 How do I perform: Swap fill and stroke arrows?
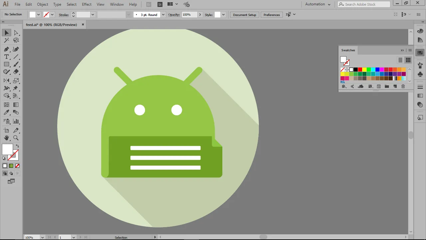pyautogui.click(x=17, y=146)
